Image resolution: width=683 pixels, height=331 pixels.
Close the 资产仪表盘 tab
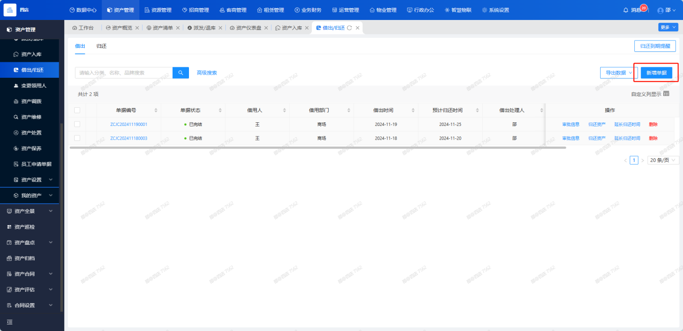tap(266, 28)
